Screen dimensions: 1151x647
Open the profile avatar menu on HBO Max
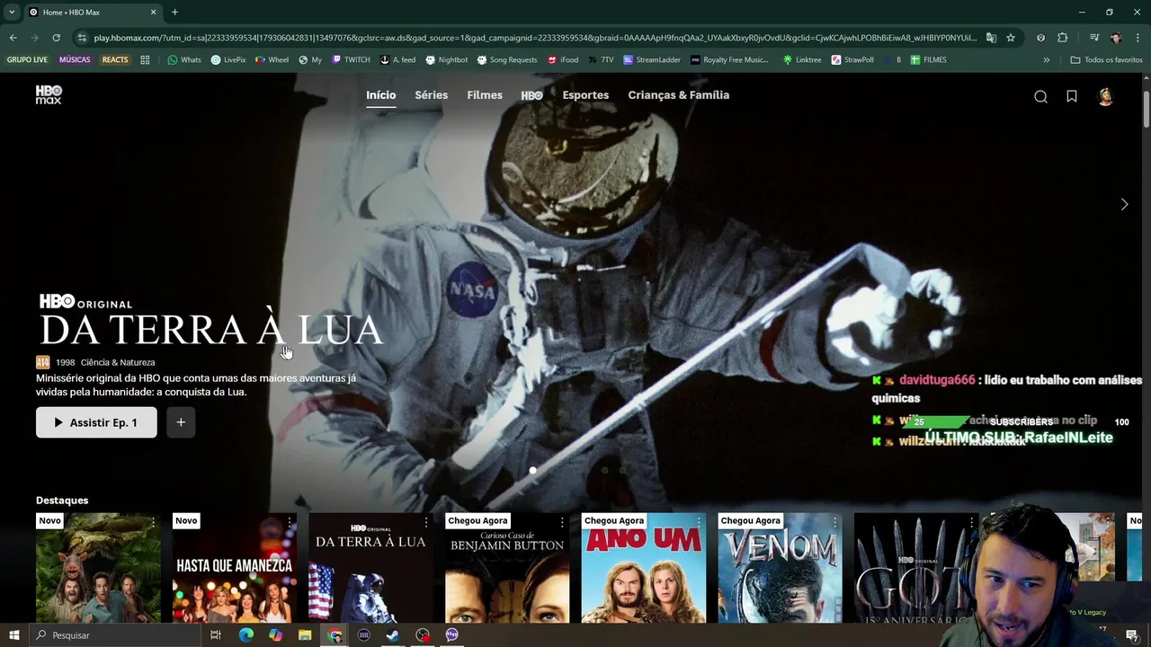coord(1105,96)
